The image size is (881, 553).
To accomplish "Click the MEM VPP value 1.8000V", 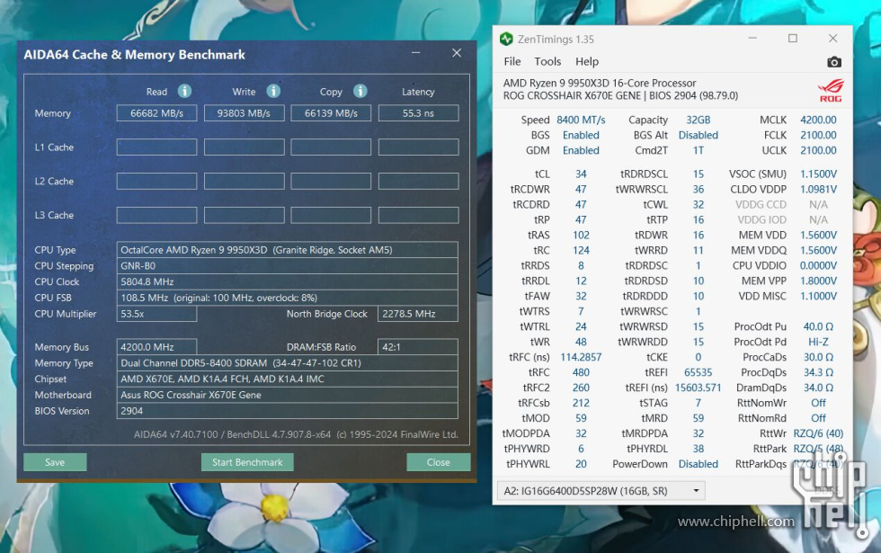I will coord(818,281).
